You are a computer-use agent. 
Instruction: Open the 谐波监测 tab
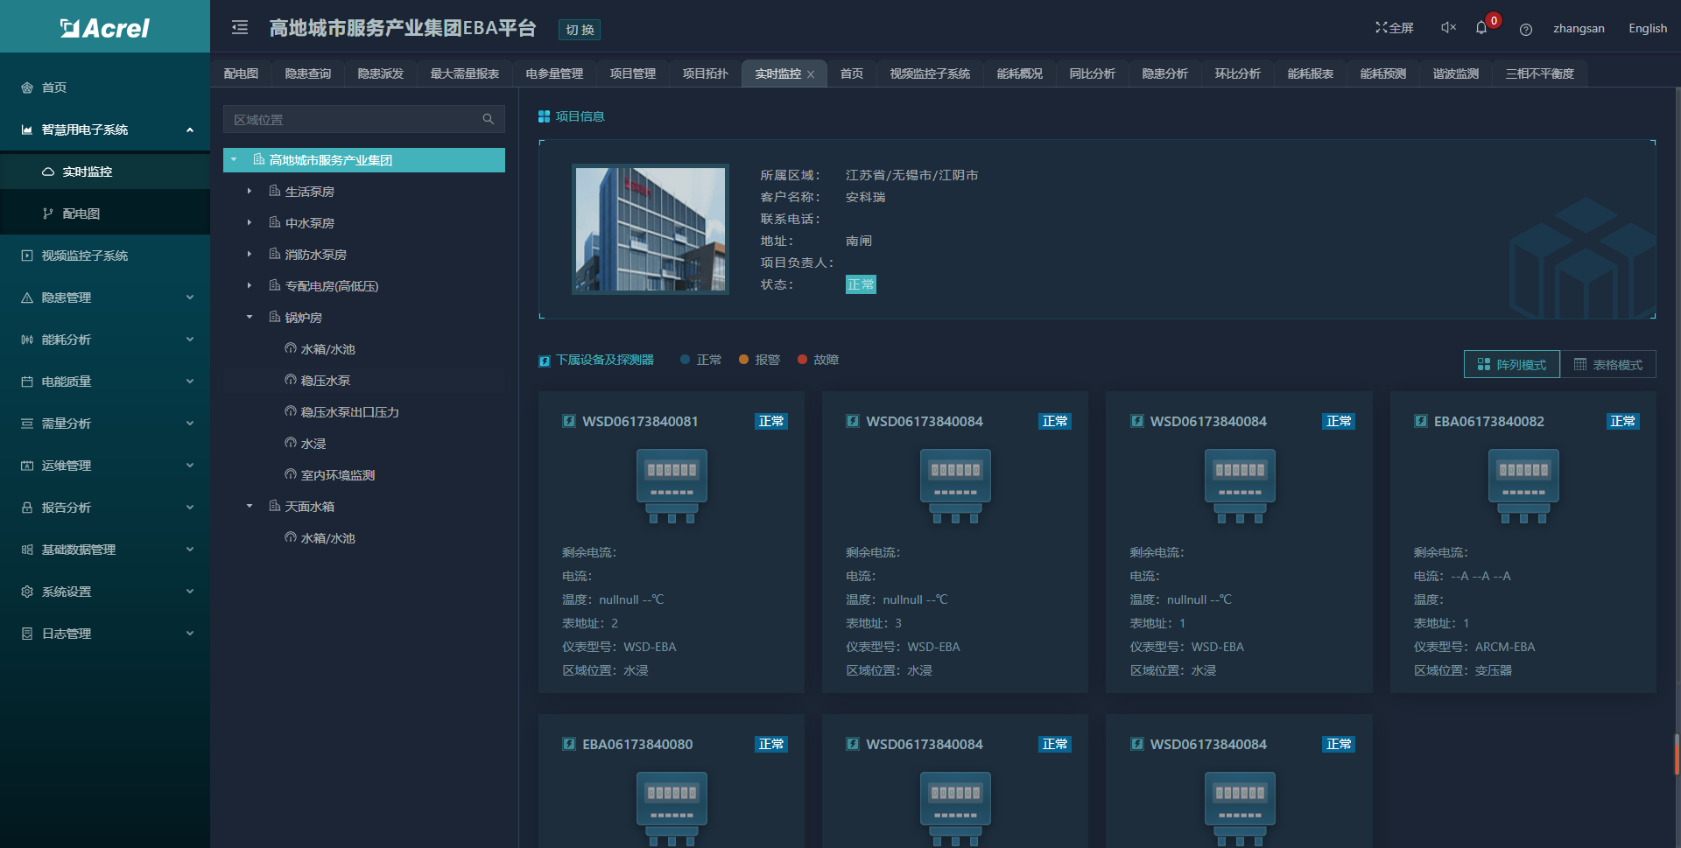(1455, 74)
